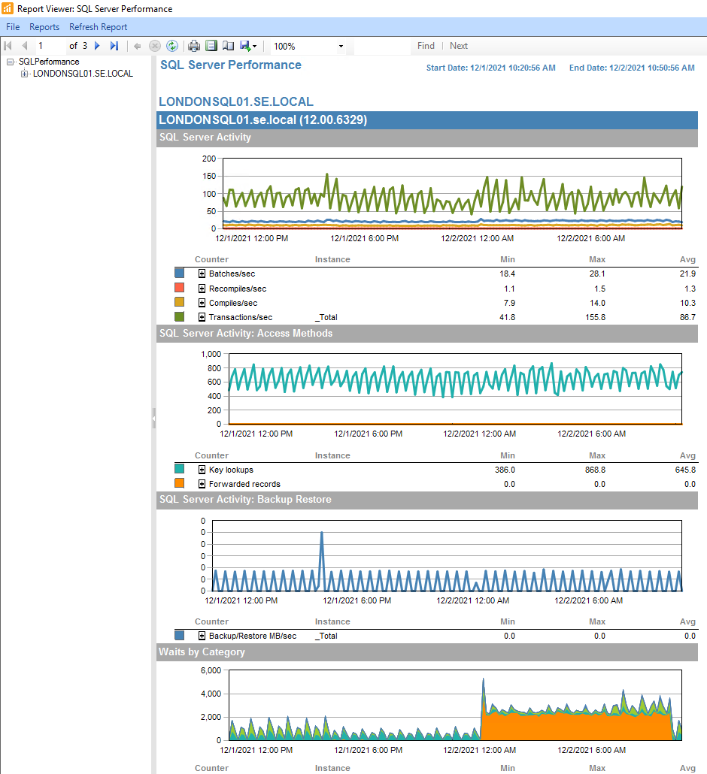707x774 pixels.
Task: Open the File menu
Action: 12,26
